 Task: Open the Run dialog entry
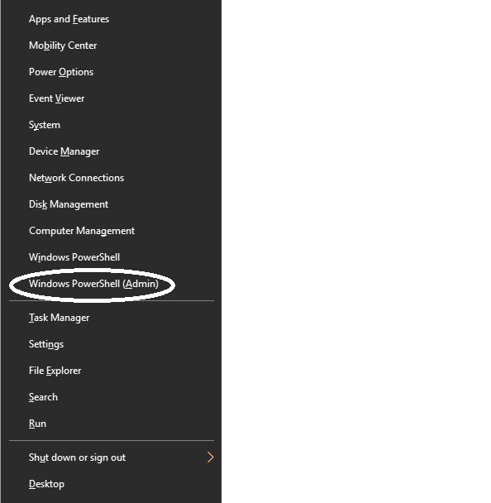tap(111, 424)
